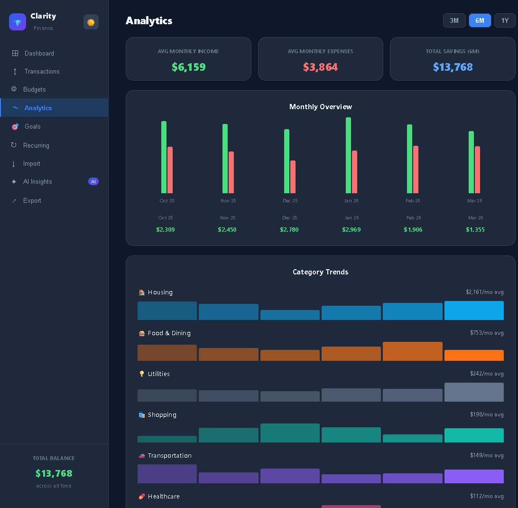Toggle the sun theme switch button
Viewport: 518px width, 508px height.
(x=91, y=22)
